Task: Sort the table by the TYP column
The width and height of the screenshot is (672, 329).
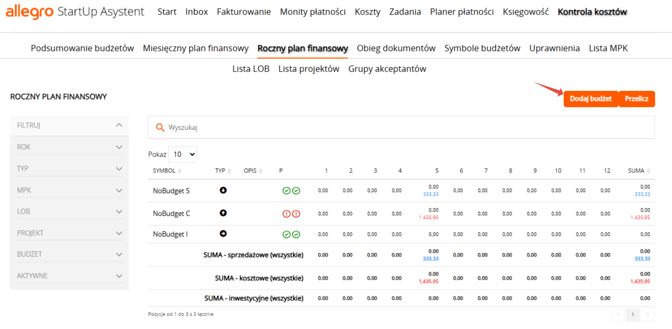Action: tap(223, 171)
